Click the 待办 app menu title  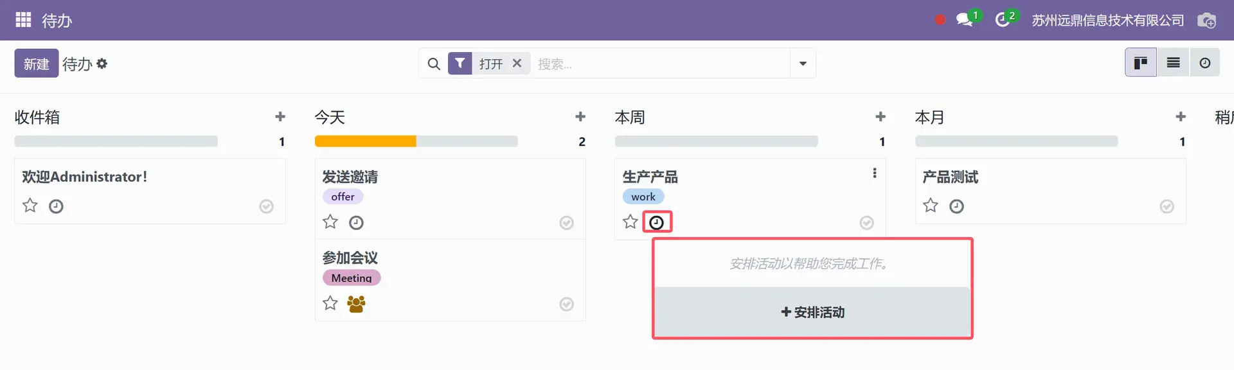[57, 21]
